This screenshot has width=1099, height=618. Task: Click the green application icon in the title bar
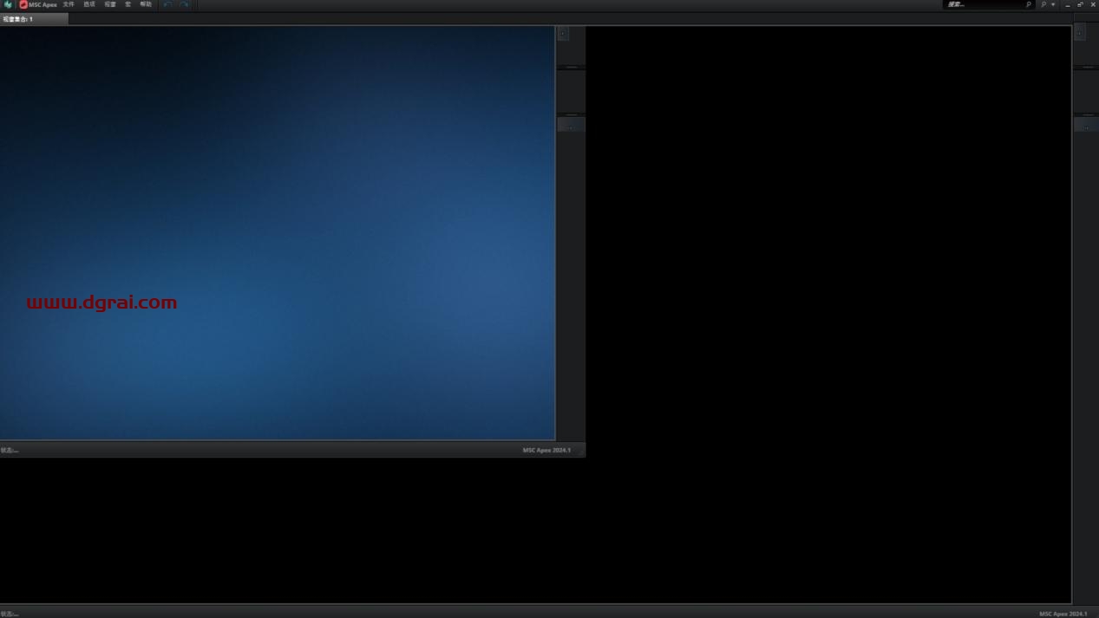coord(8,4)
